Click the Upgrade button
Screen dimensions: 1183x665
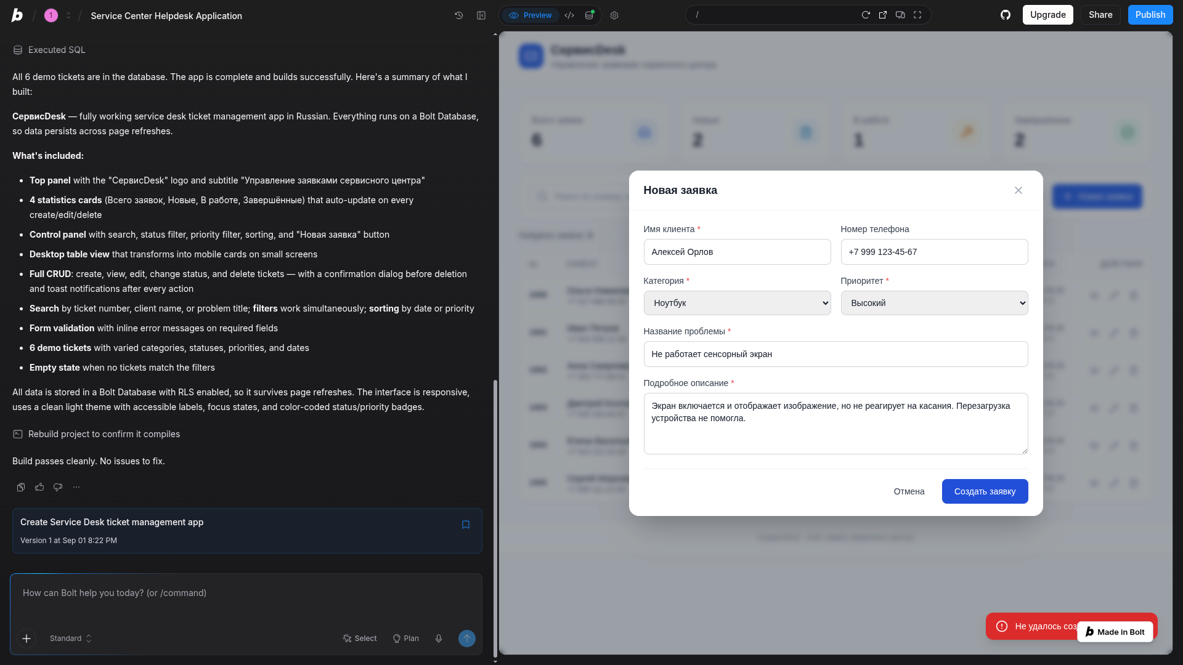[1048, 15]
